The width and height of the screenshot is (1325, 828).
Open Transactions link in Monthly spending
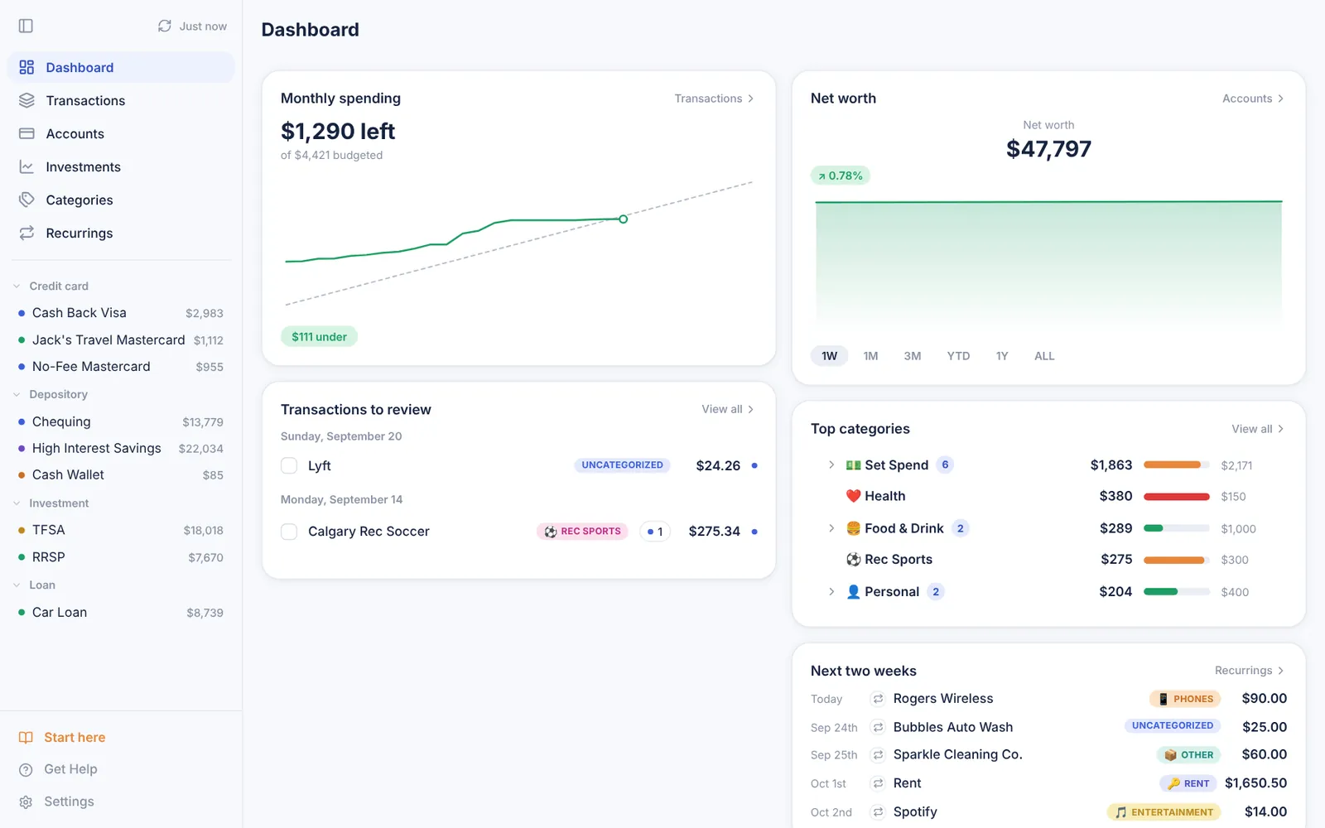pos(714,99)
